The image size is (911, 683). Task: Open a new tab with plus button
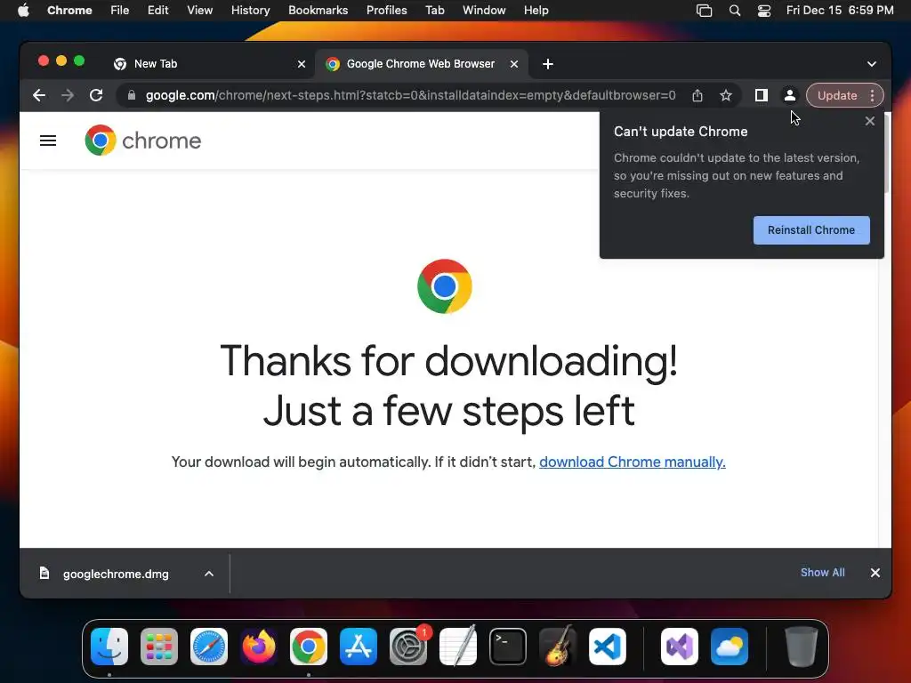(548, 64)
